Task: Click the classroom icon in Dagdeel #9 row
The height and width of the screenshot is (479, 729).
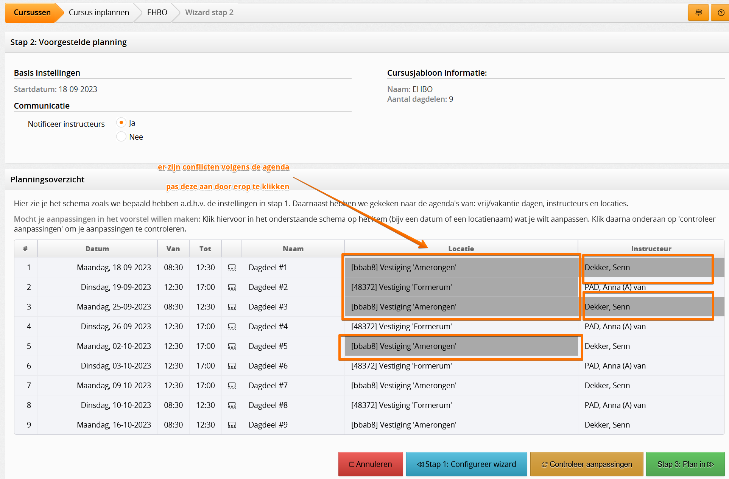Action: tap(232, 425)
